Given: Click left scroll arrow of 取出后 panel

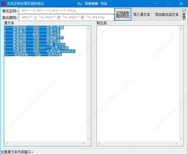Looking at the screenshot, I should tap(99, 144).
